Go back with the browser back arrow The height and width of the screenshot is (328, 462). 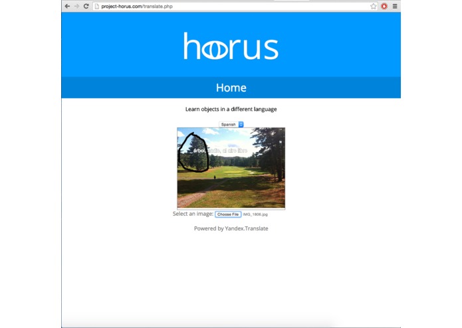(x=67, y=6)
